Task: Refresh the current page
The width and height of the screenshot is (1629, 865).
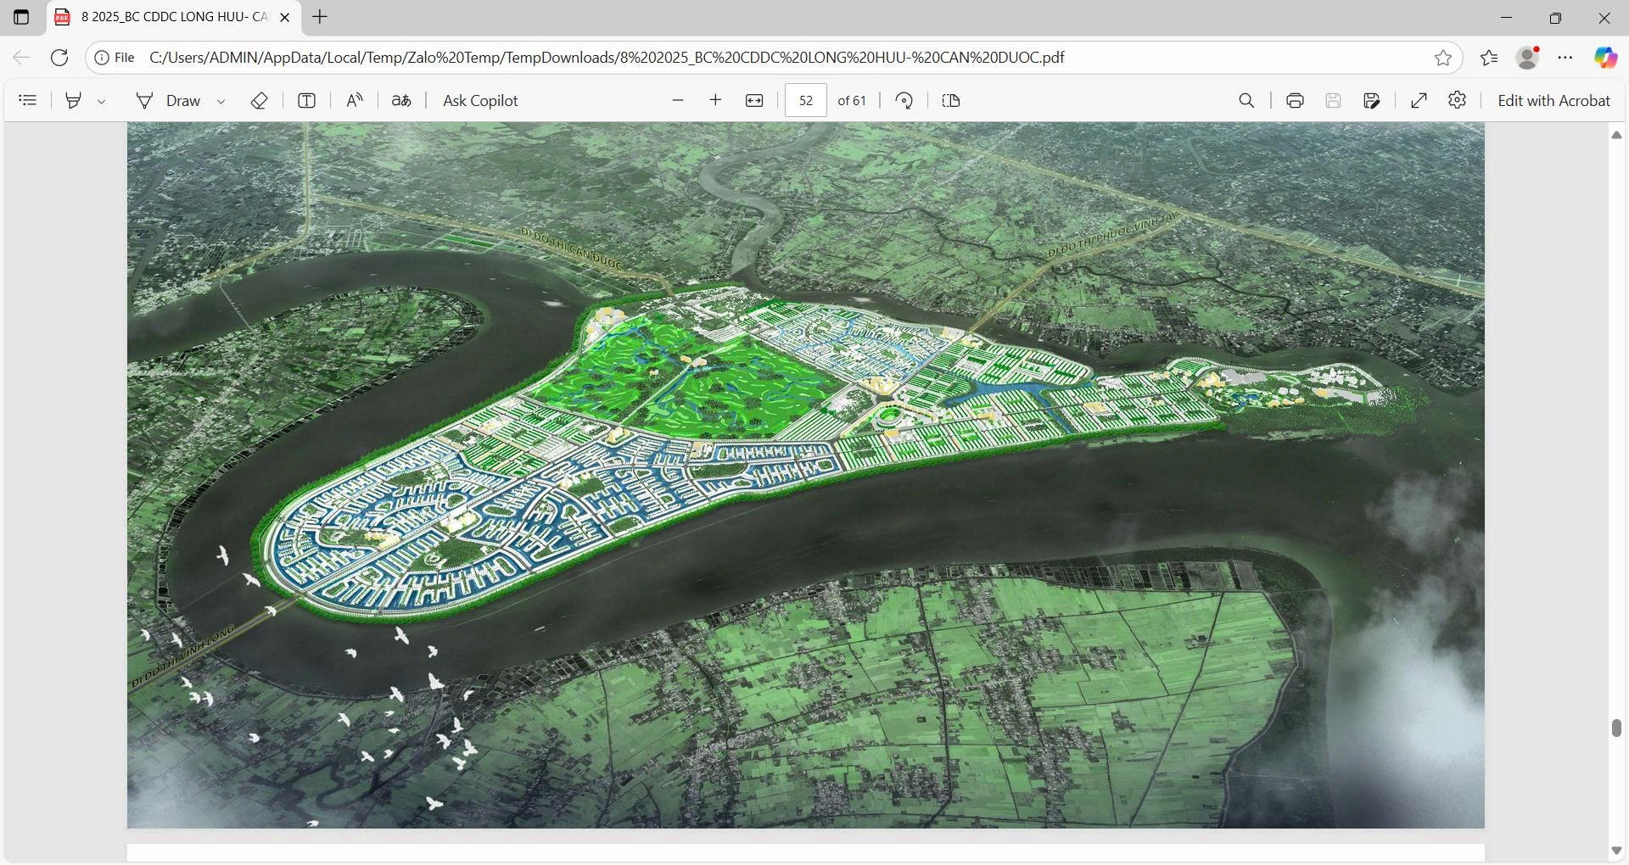Action: pyautogui.click(x=59, y=58)
